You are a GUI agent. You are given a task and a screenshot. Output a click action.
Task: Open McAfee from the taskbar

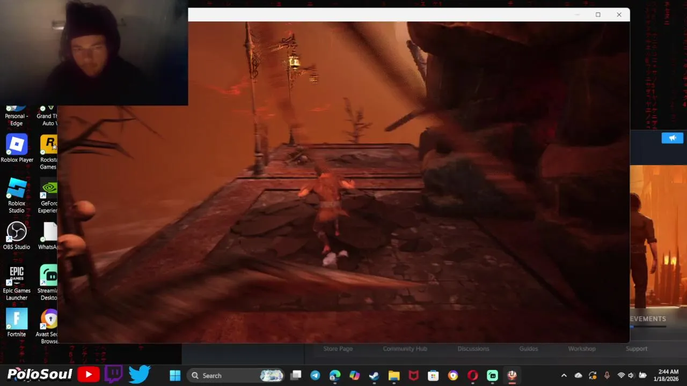pos(414,375)
